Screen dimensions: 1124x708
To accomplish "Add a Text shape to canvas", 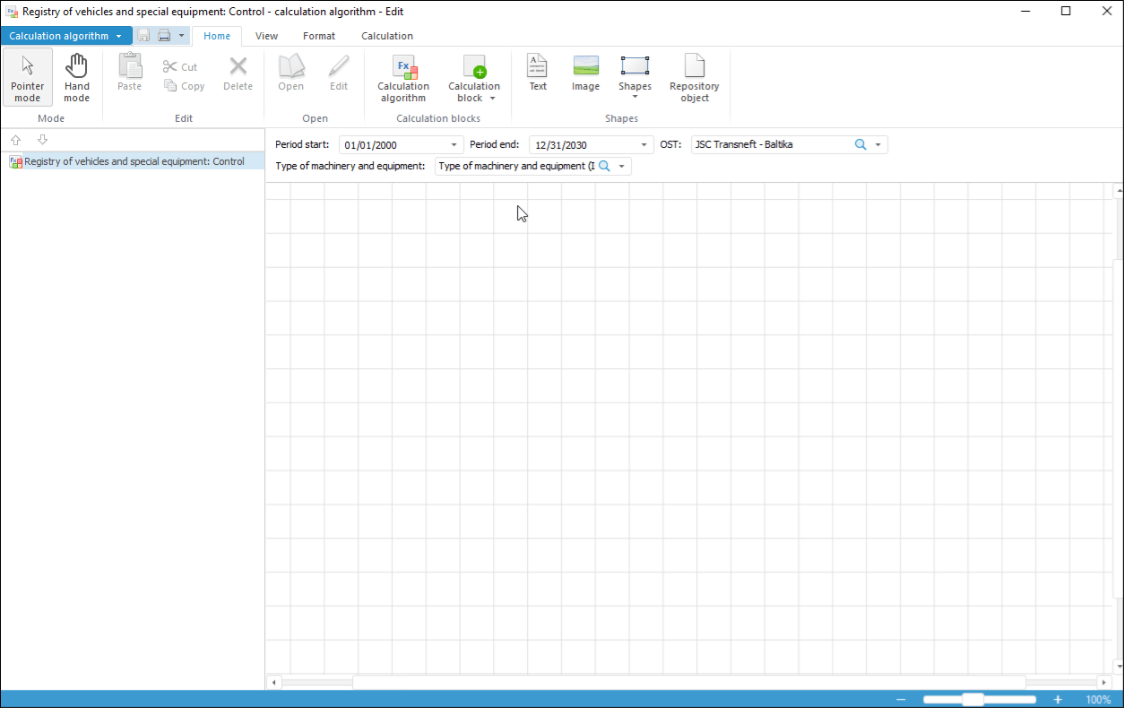I will click(x=538, y=73).
